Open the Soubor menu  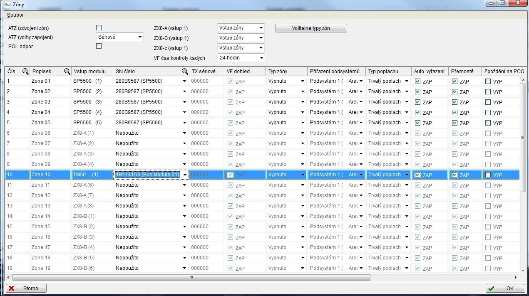[x=15, y=15]
